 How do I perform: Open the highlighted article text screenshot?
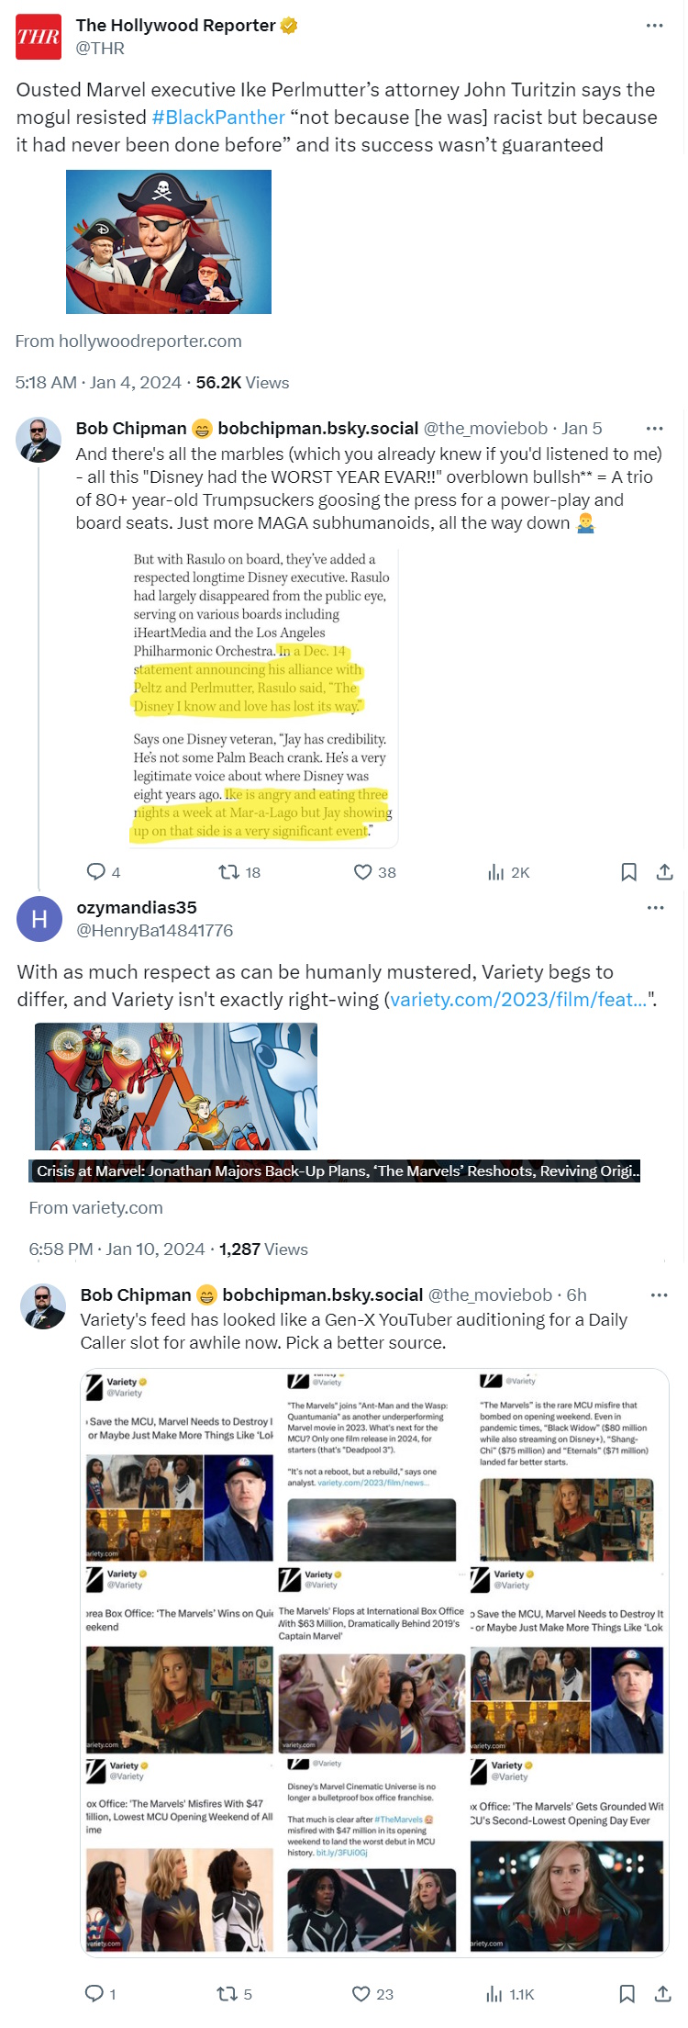point(262,698)
